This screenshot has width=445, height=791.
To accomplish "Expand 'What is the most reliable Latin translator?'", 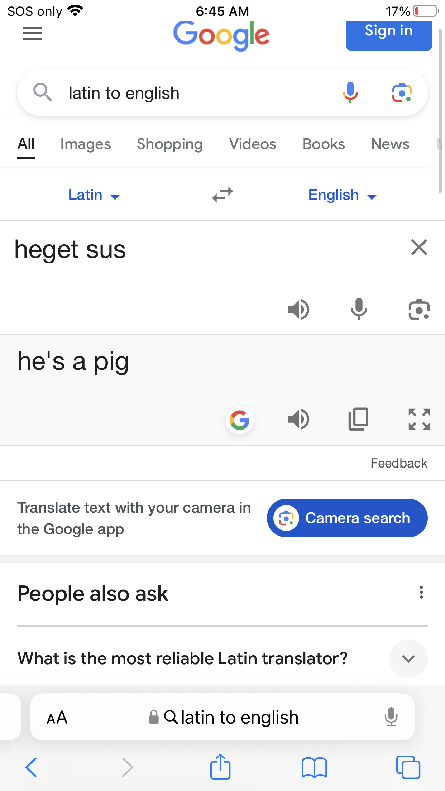I will (x=408, y=658).
